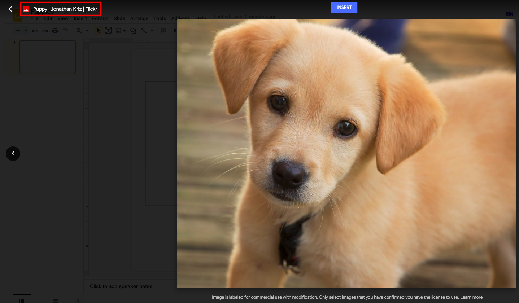This screenshot has width=519, height=303.
Task: Click the zoom magnifier tool
Action: (79, 31)
